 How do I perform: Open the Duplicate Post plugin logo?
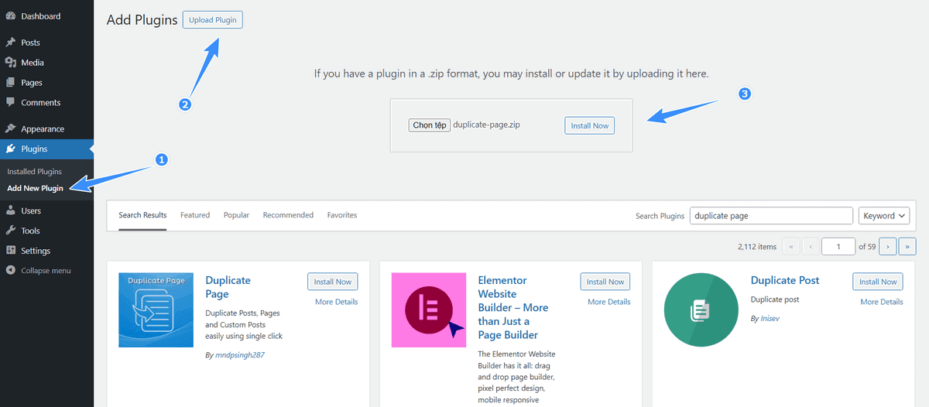[701, 310]
